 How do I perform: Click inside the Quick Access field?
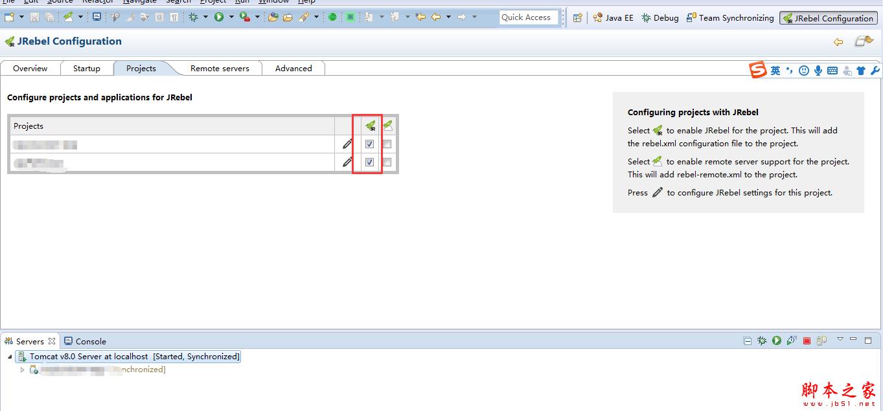click(x=529, y=17)
